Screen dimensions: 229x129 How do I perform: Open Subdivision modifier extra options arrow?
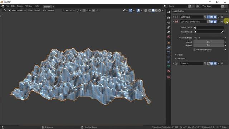pos(219,17)
